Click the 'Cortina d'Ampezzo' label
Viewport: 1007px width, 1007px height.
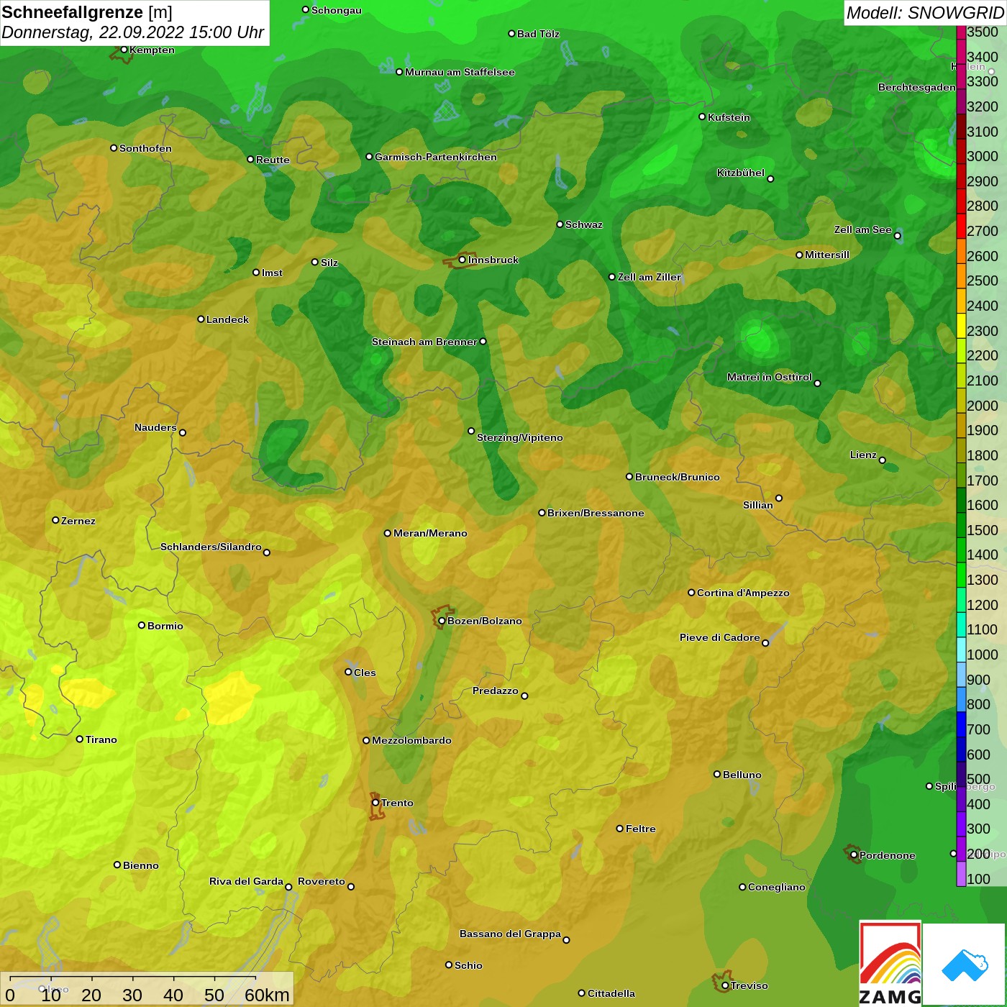pos(743,593)
